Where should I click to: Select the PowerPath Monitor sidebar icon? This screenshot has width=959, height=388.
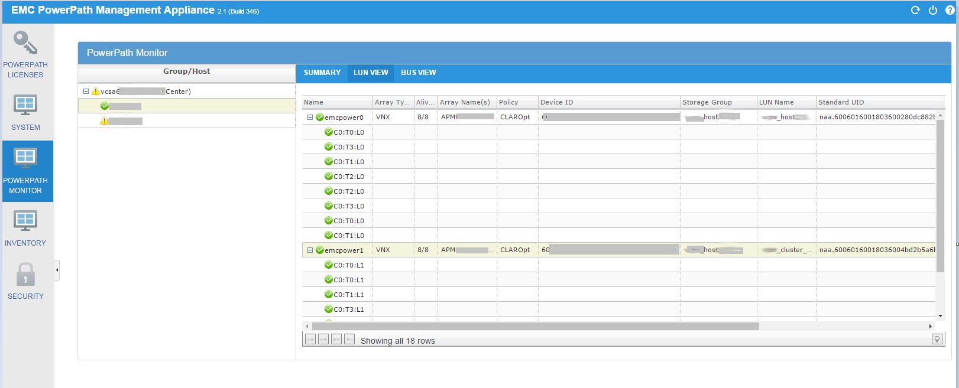point(25,159)
